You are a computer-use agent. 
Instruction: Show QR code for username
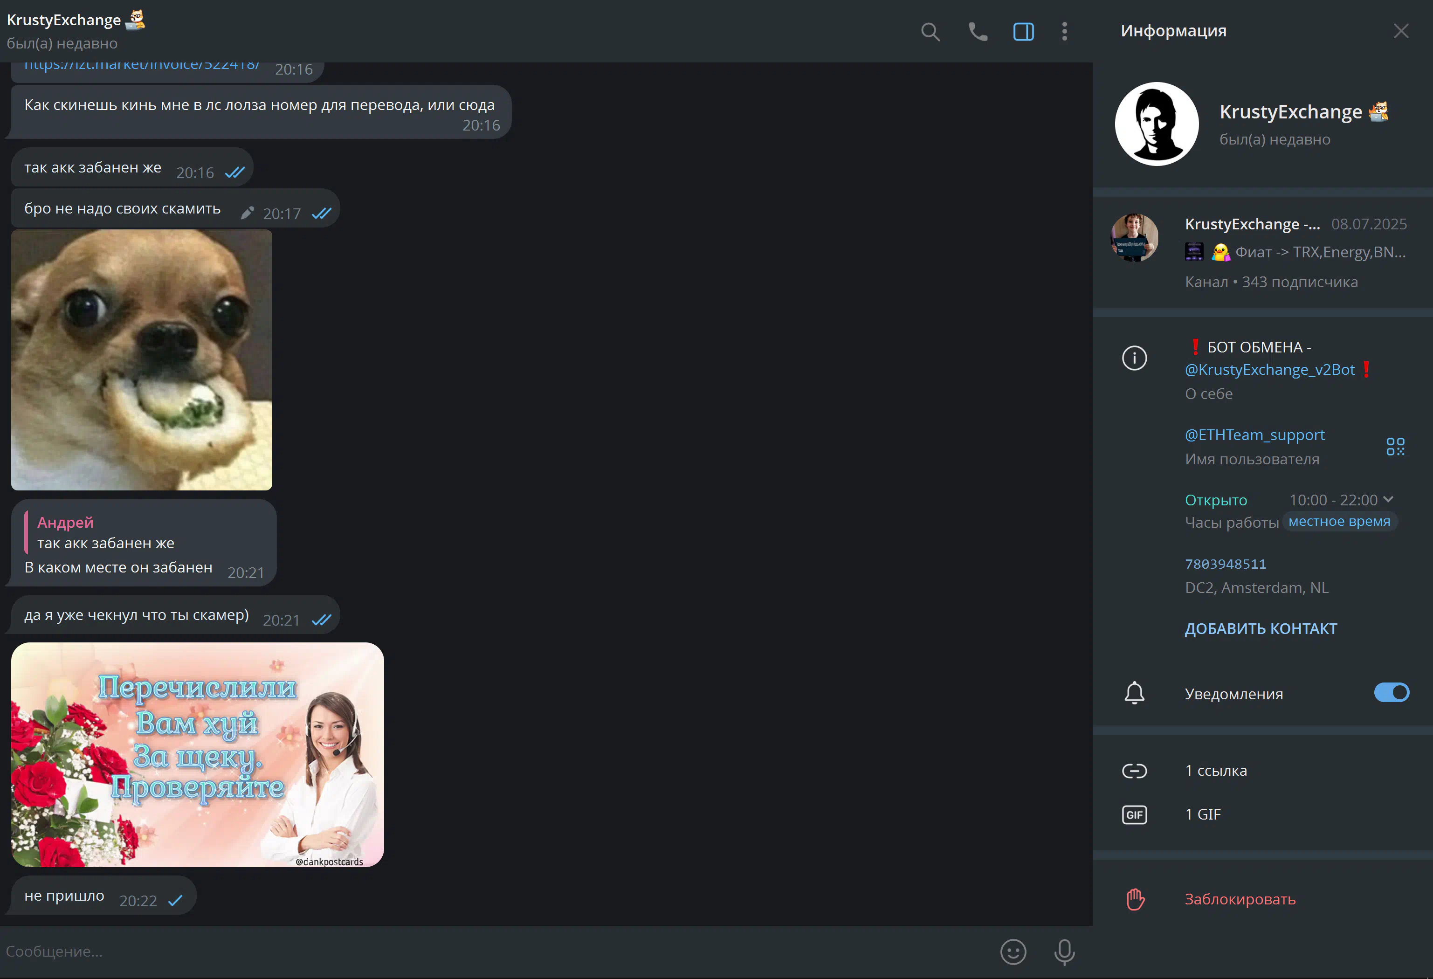pyautogui.click(x=1395, y=446)
